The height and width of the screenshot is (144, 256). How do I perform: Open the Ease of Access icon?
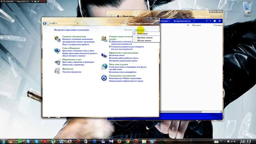(104, 78)
